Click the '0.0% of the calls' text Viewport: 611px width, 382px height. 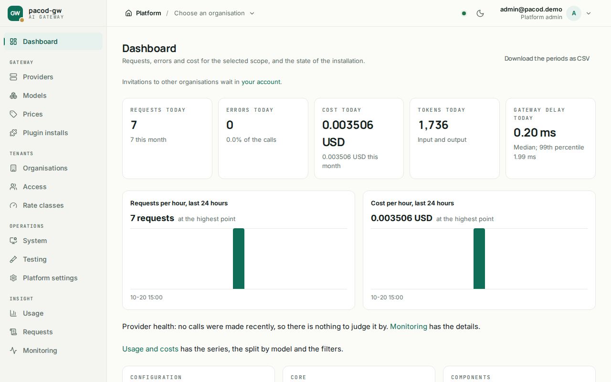click(x=251, y=140)
